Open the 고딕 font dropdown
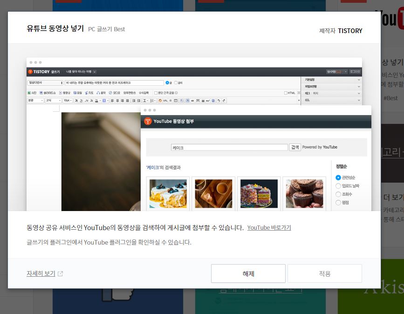Screen dimensions: 404x314 point(53,101)
